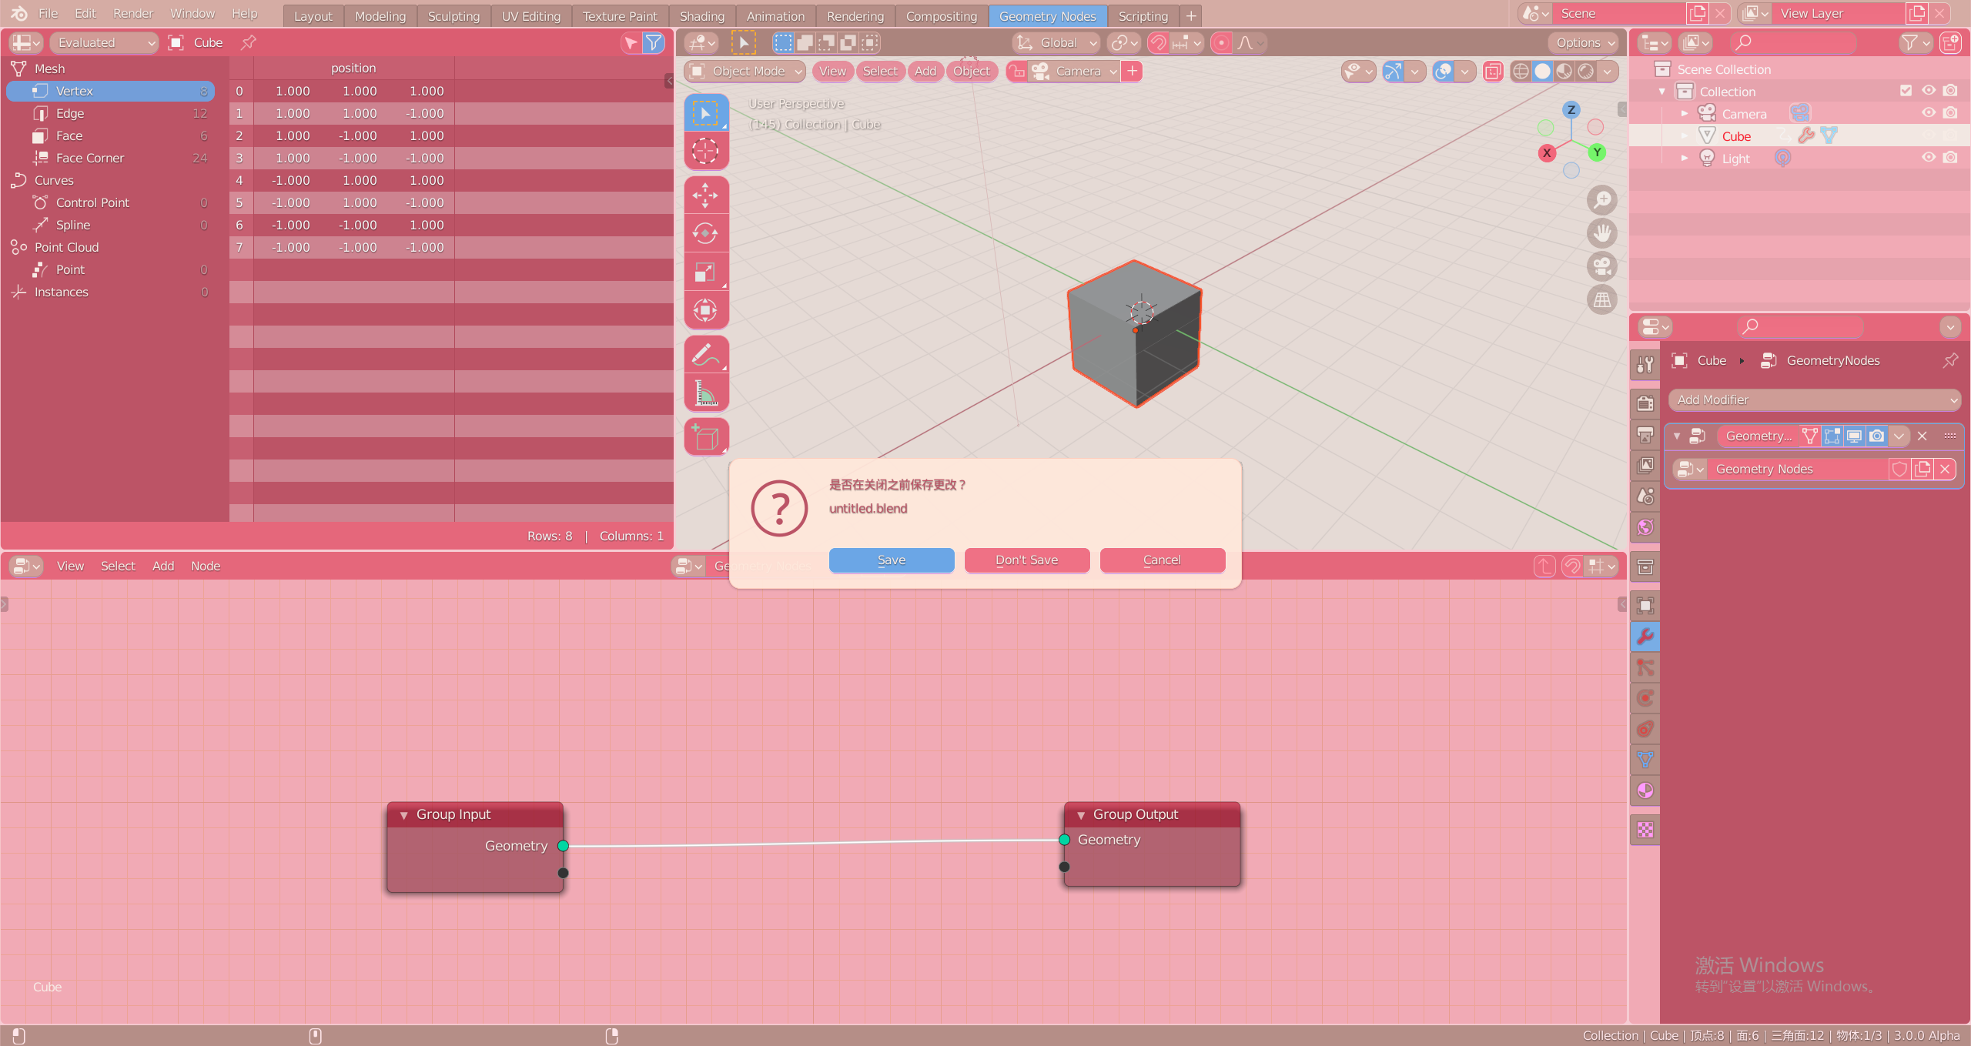The width and height of the screenshot is (1971, 1046).
Task: Open the Modifier properties wrench tab
Action: coord(1645,637)
